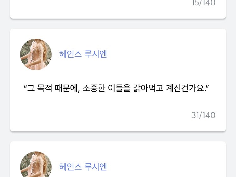Select the word 갉아먹고 in the message
The image size is (236, 177).
click(x=148, y=88)
